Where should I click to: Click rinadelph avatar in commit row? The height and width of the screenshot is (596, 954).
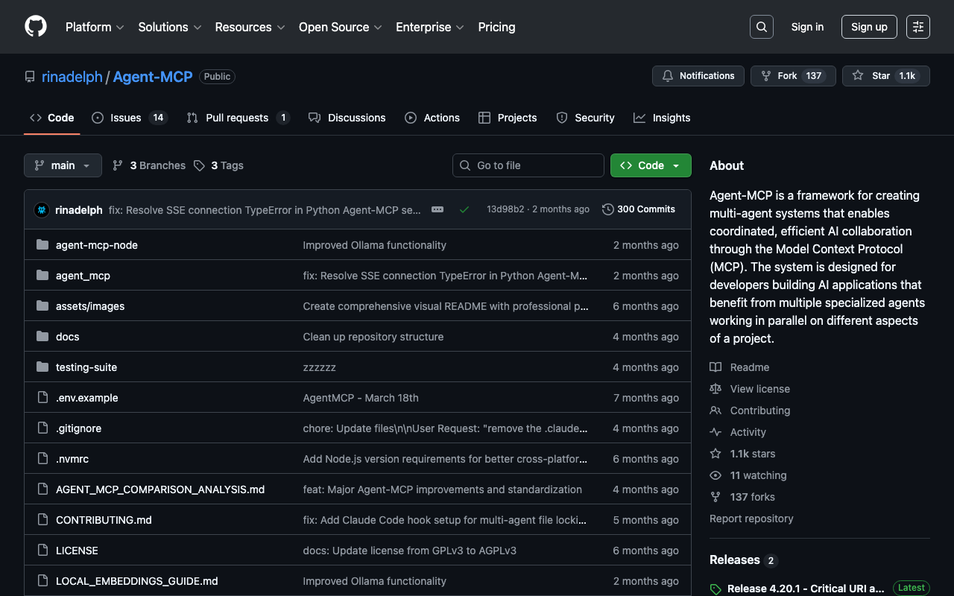click(42, 210)
